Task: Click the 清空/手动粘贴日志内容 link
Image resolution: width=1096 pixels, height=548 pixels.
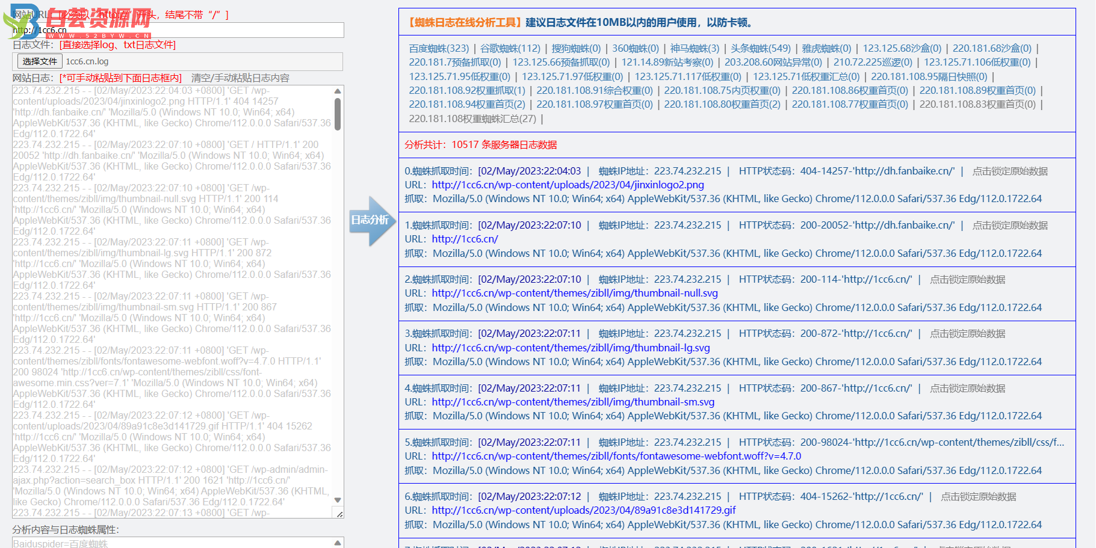Action: [x=240, y=78]
